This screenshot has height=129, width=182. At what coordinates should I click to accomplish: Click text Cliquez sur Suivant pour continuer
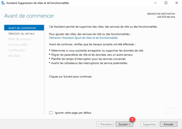(70, 76)
